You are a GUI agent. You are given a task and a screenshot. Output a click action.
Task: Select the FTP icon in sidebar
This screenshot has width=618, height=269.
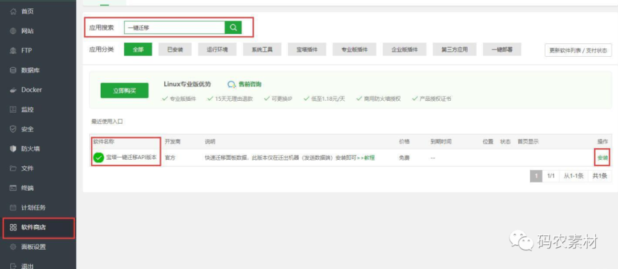click(13, 51)
